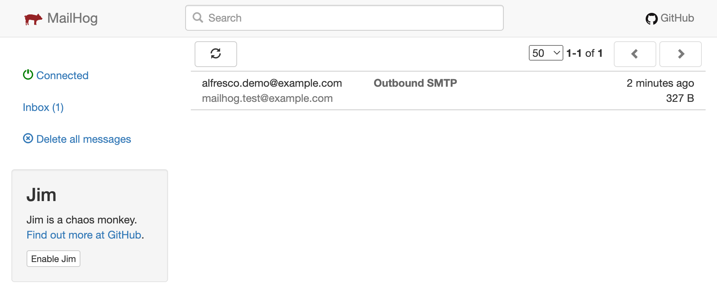The image size is (717, 298).
Task: Click the MailHog pig logo
Action: pyautogui.click(x=33, y=18)
